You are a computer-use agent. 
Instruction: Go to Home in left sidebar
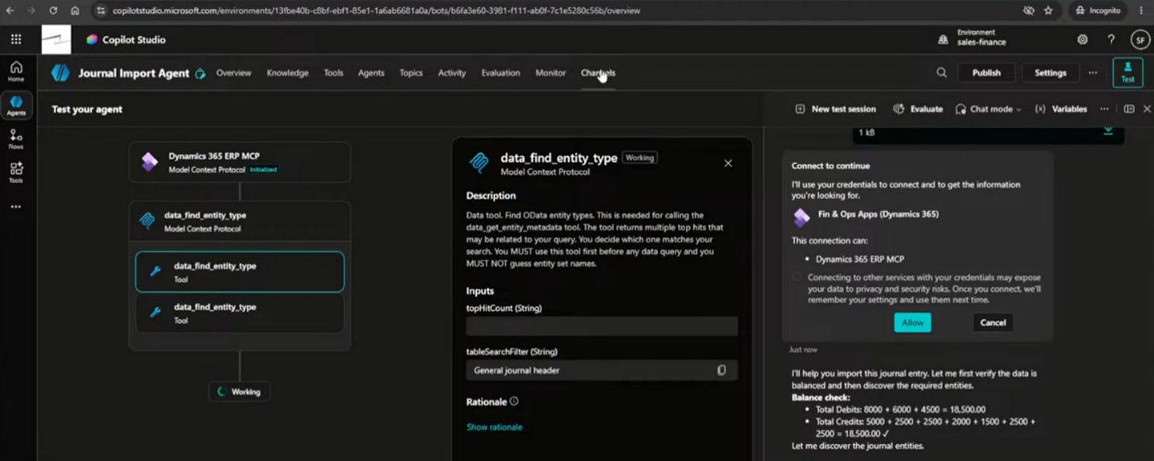[x=16, y=71]
